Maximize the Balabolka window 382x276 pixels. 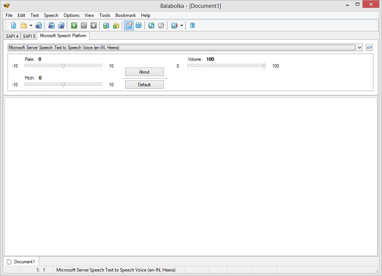[x=358, y=4]
